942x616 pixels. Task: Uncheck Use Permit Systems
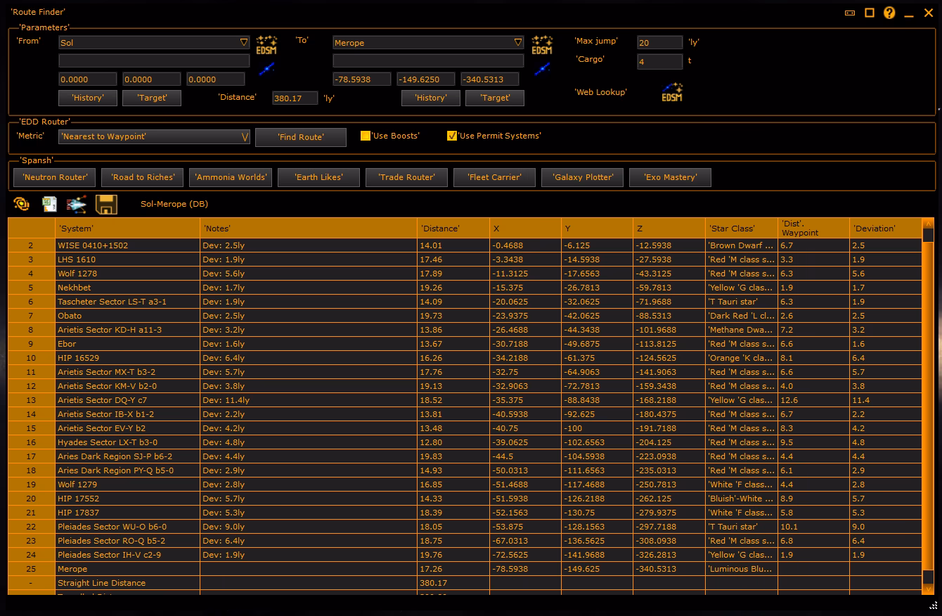[x=452, y=136]
